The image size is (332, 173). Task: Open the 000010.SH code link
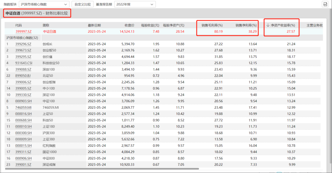click(23, 127)
